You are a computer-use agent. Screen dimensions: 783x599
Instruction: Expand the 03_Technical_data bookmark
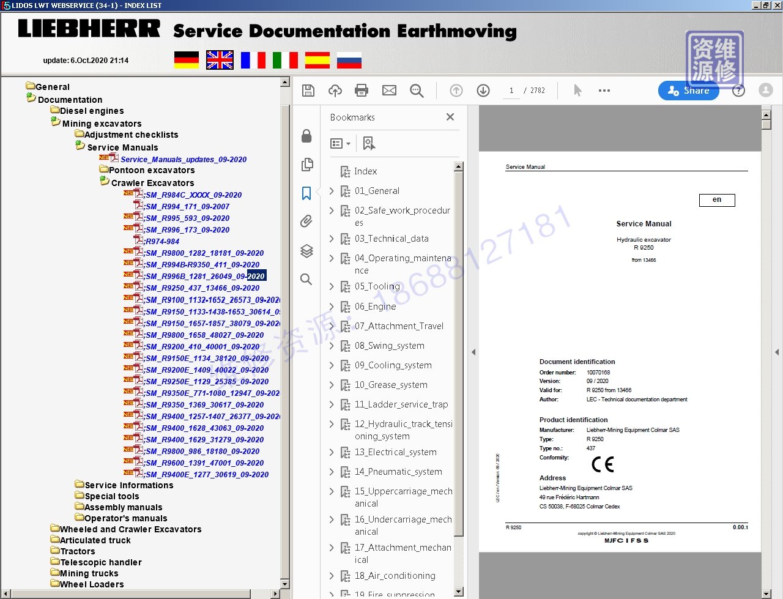click(332, 239)
